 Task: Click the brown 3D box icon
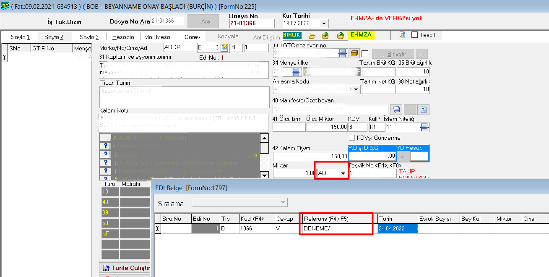click(x=354, y=53)
